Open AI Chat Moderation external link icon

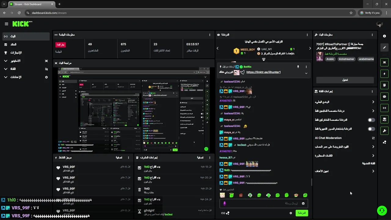373,138
